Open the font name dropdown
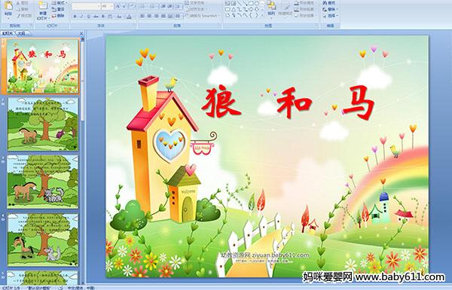 click(x=86, y=6)
